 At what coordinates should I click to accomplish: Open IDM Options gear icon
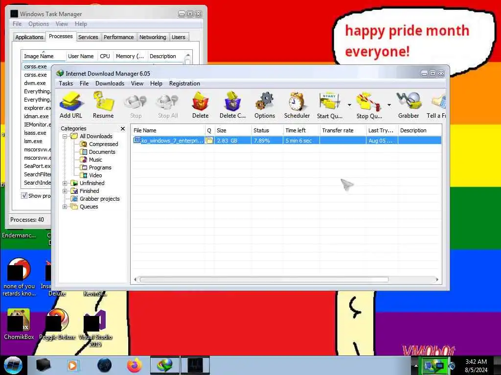pos(265,105)
